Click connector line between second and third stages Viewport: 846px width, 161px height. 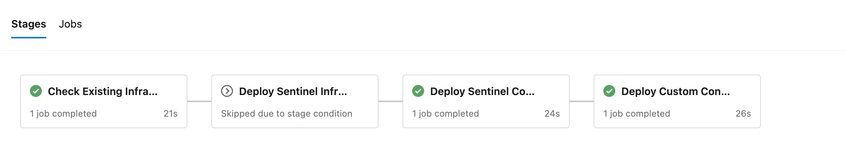pos(391,101)
